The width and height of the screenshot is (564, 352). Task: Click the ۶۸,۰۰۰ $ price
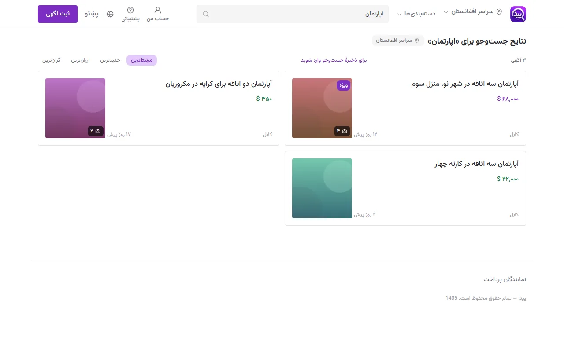pyautogui.click(x=508, y=99)
